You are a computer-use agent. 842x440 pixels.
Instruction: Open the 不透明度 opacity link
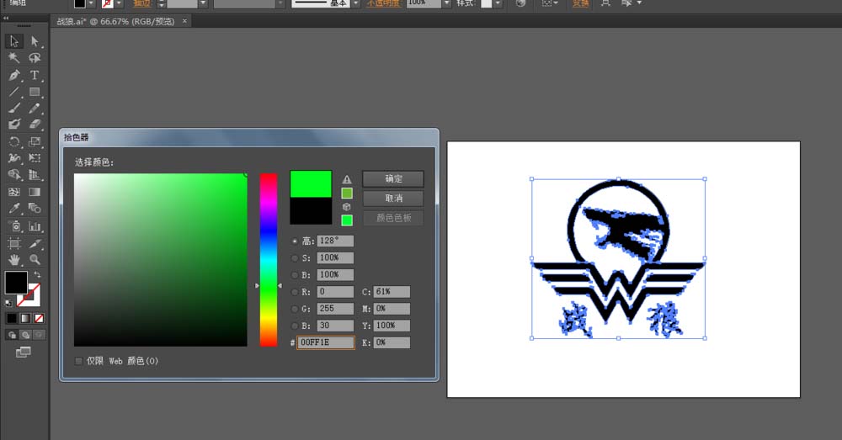click(x=383, y=3)
